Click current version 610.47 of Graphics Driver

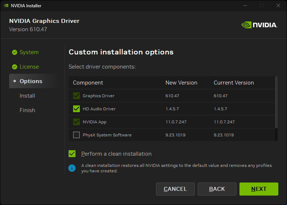(x=221, y=96)
